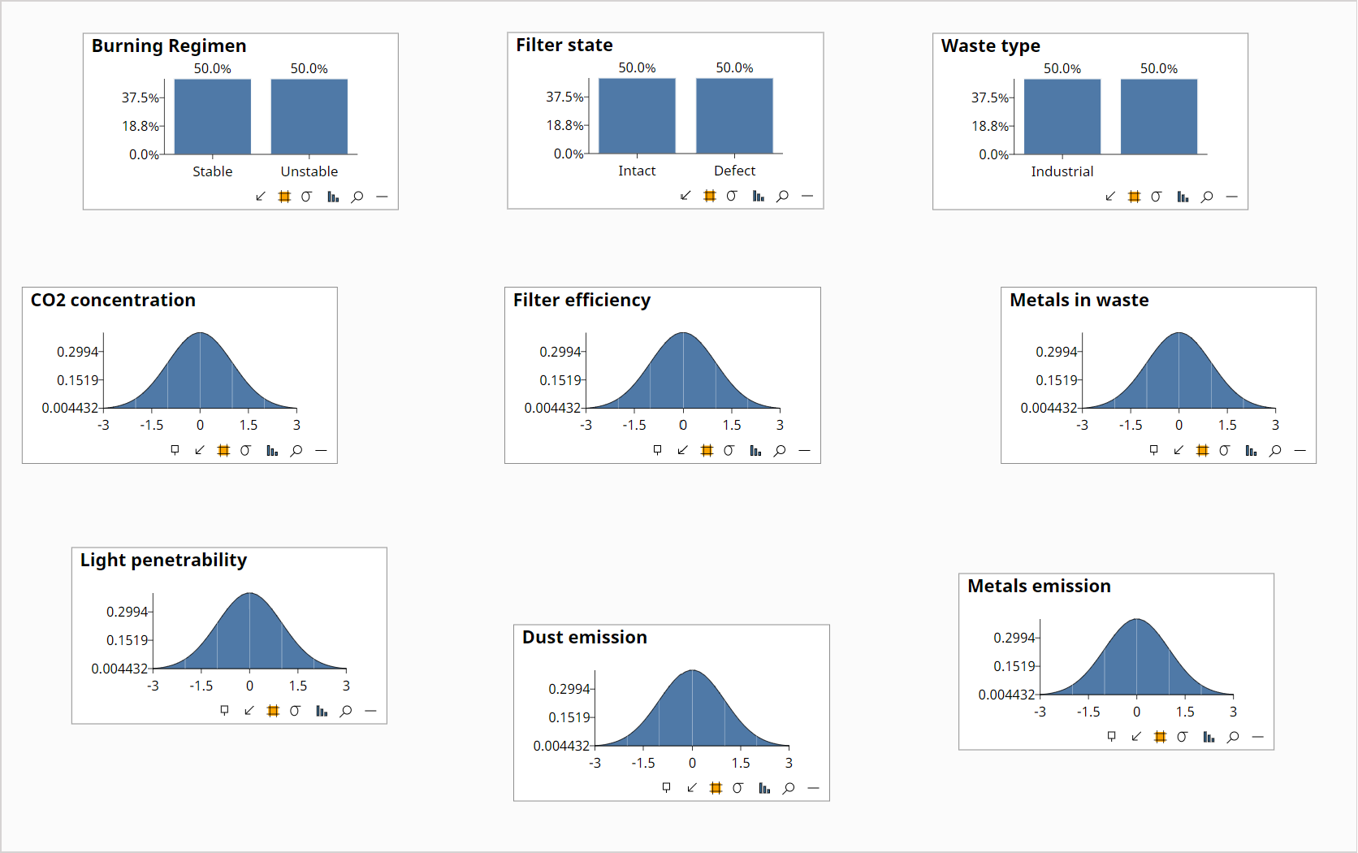
Task: Select the Defect bar in Filter state
Action: [x=734, y=116]
